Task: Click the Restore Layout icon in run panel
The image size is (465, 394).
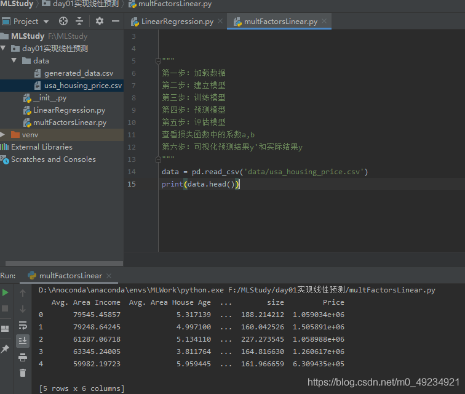Action: tap(5, 329)
